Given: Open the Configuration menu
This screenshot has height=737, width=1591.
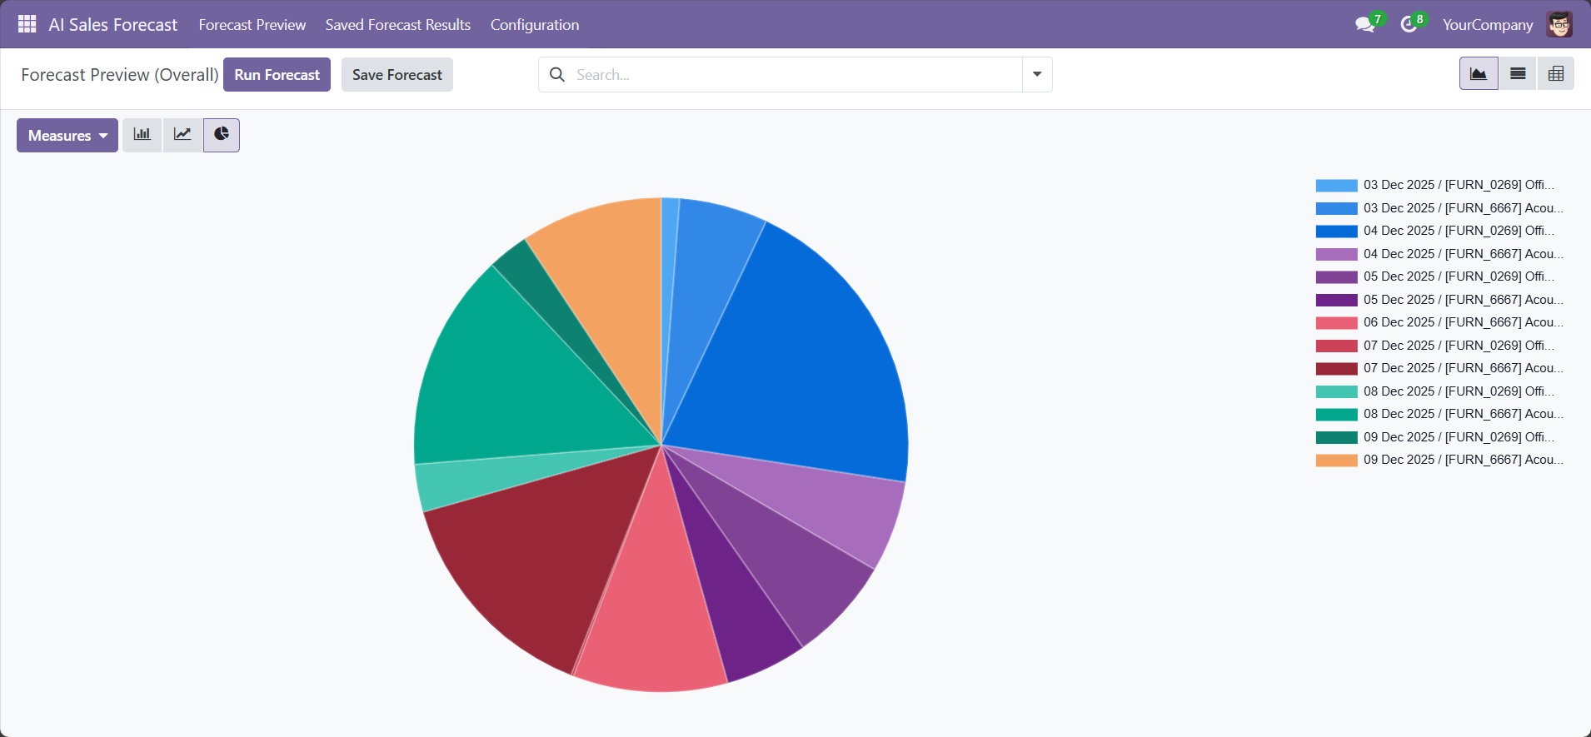Looking at the screenshot, I should coord(534,25).
